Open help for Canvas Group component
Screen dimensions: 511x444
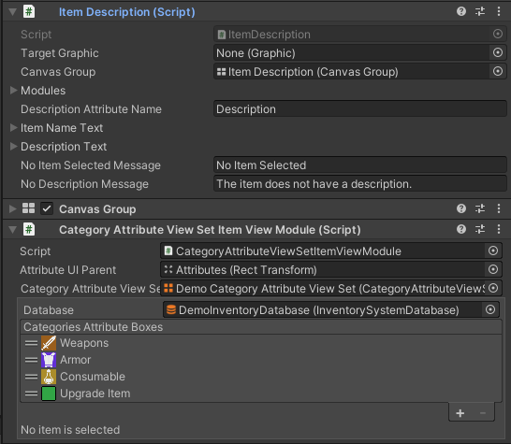(x=461, y=208)
